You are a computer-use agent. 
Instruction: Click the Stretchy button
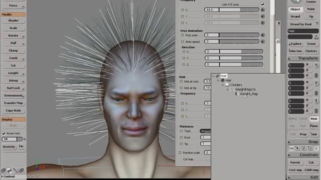pos(9,146)
